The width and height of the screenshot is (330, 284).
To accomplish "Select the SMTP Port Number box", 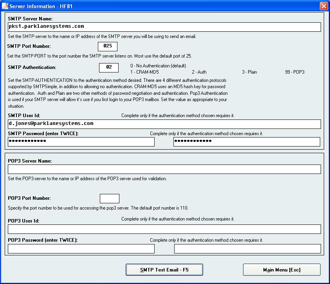I will [x=108, y=46].
